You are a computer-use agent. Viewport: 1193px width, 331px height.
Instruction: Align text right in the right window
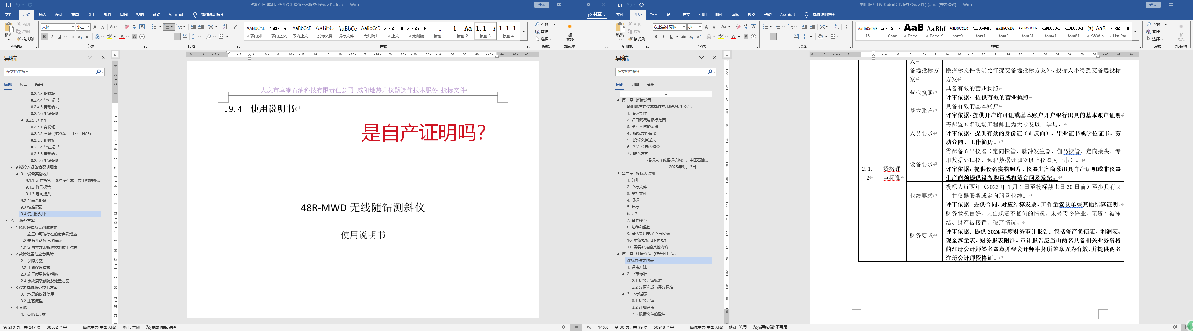tap(781, 37)
